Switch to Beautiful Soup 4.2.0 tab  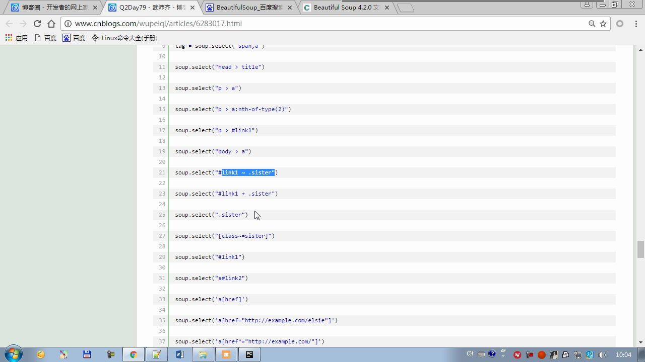[346, 8]
